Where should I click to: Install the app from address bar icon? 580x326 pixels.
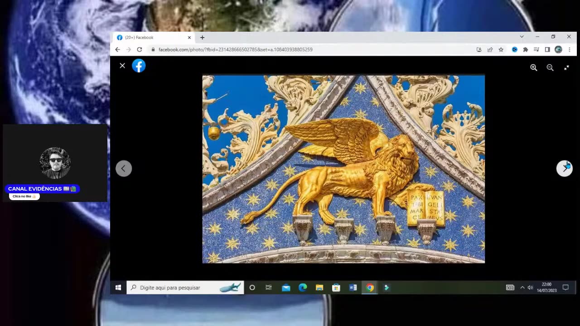tap(479, 49)
